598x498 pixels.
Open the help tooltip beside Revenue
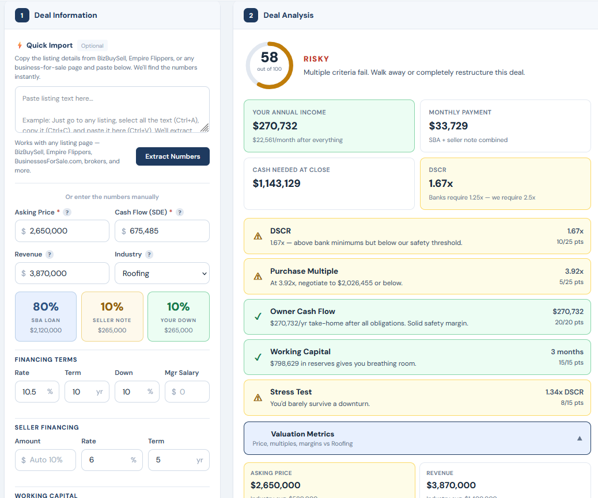tap(48, 254)
